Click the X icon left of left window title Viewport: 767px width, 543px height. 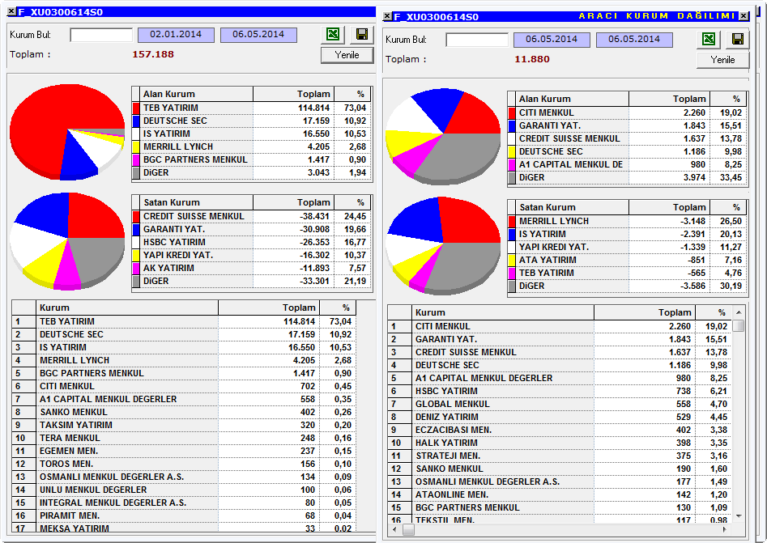11,11
